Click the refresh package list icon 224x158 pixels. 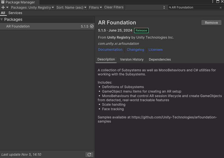89,155
